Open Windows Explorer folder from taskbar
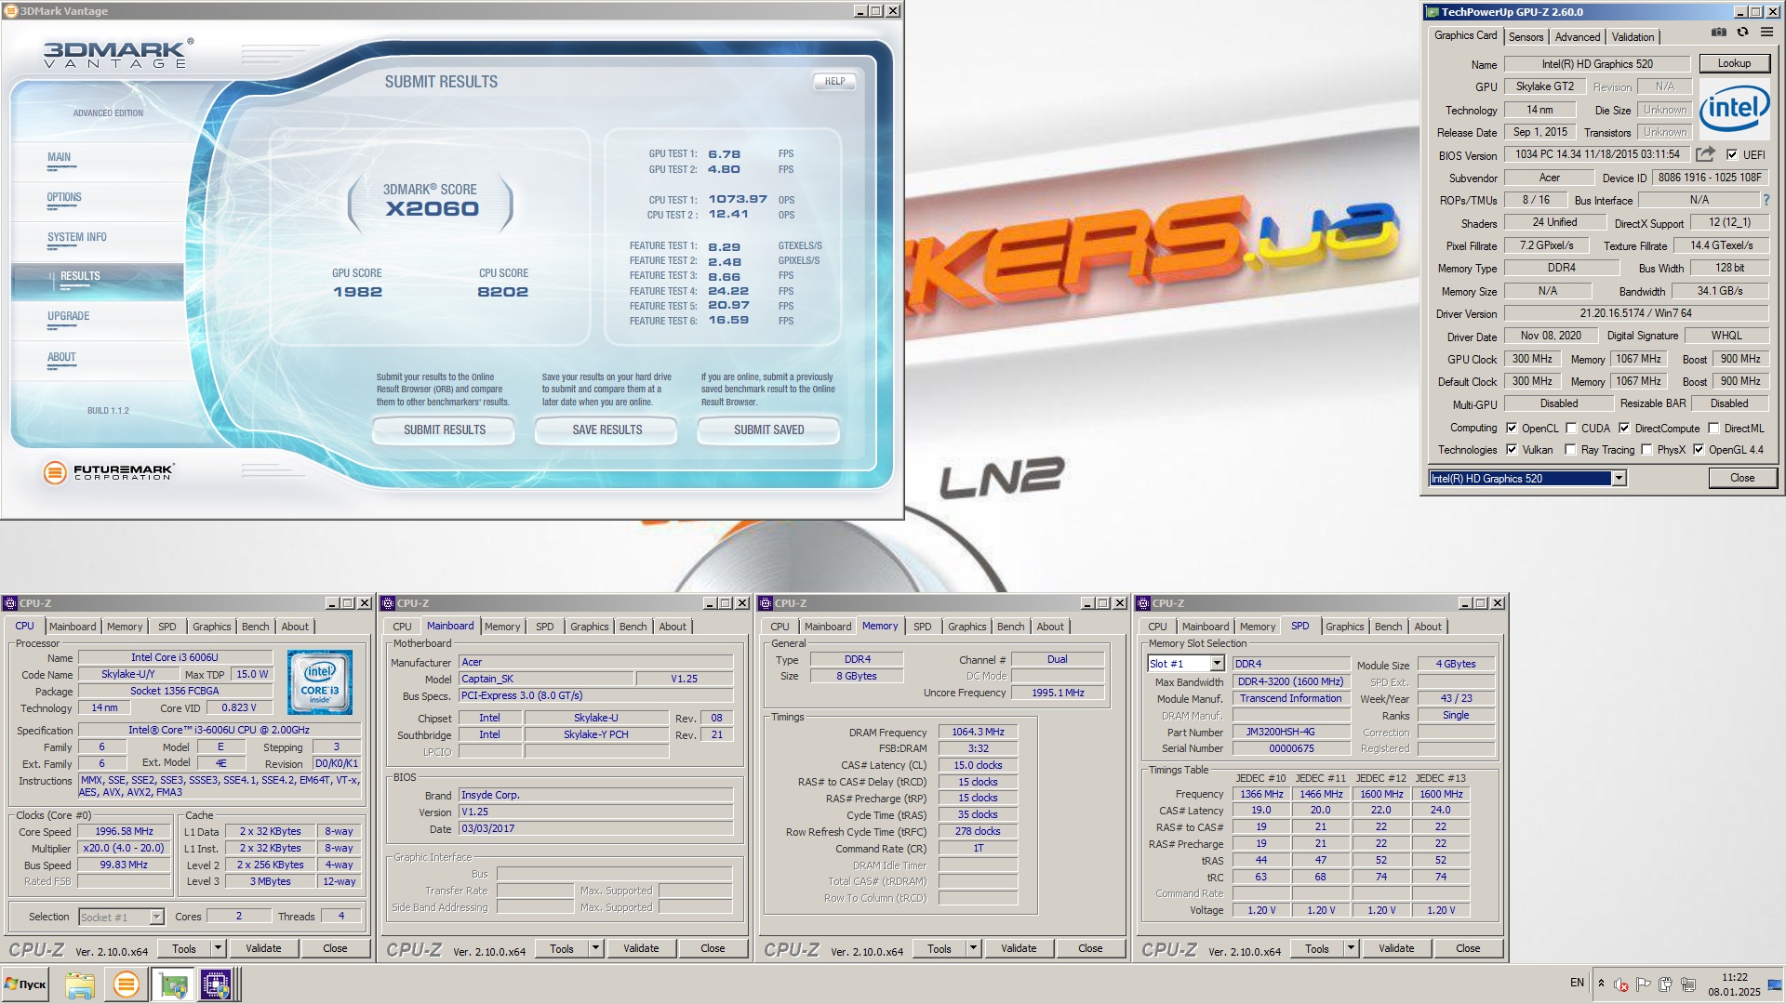Image resolution: width=1786 pixels, height=1004 pixels. click(80, 984)
